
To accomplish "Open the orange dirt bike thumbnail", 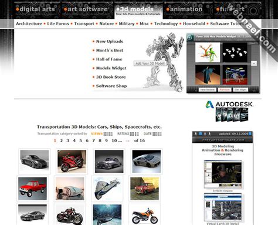I will click(x=144, y=214).
